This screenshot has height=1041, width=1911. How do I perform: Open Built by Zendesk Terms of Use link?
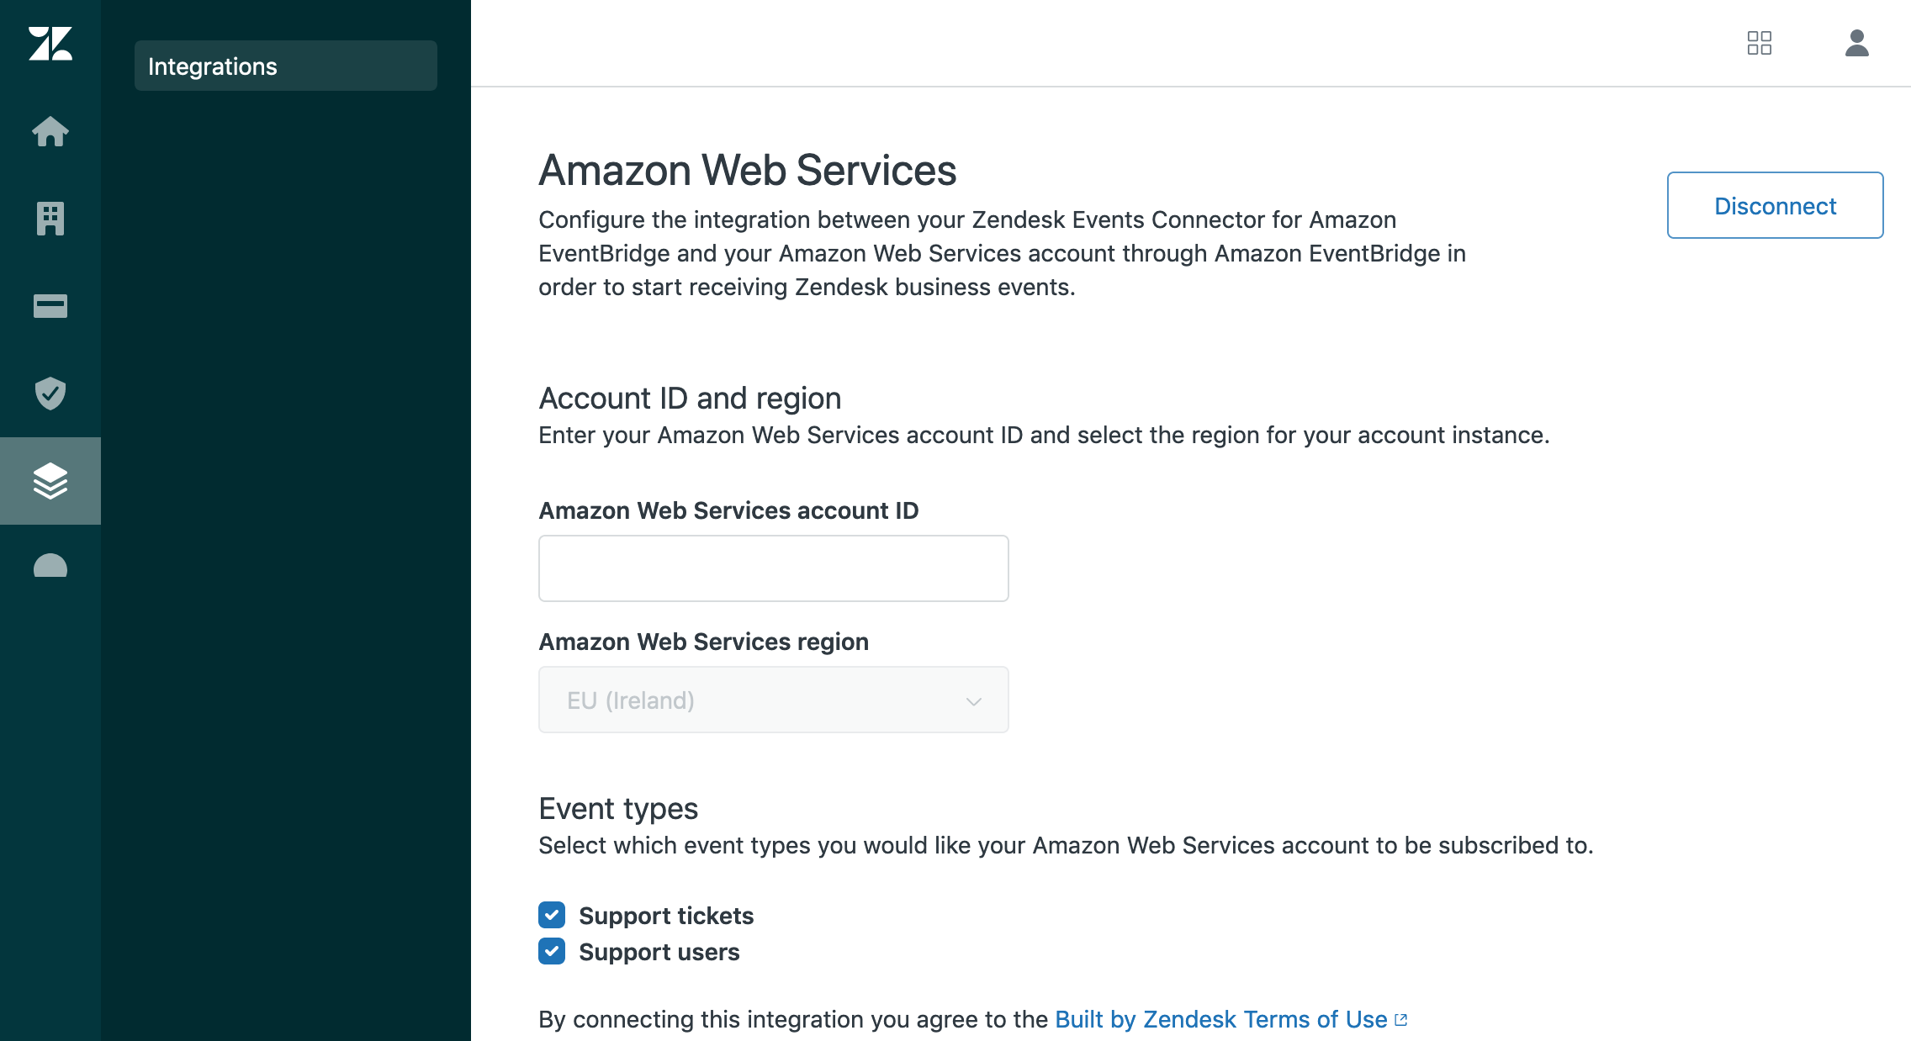(x=1220, y=1019)
